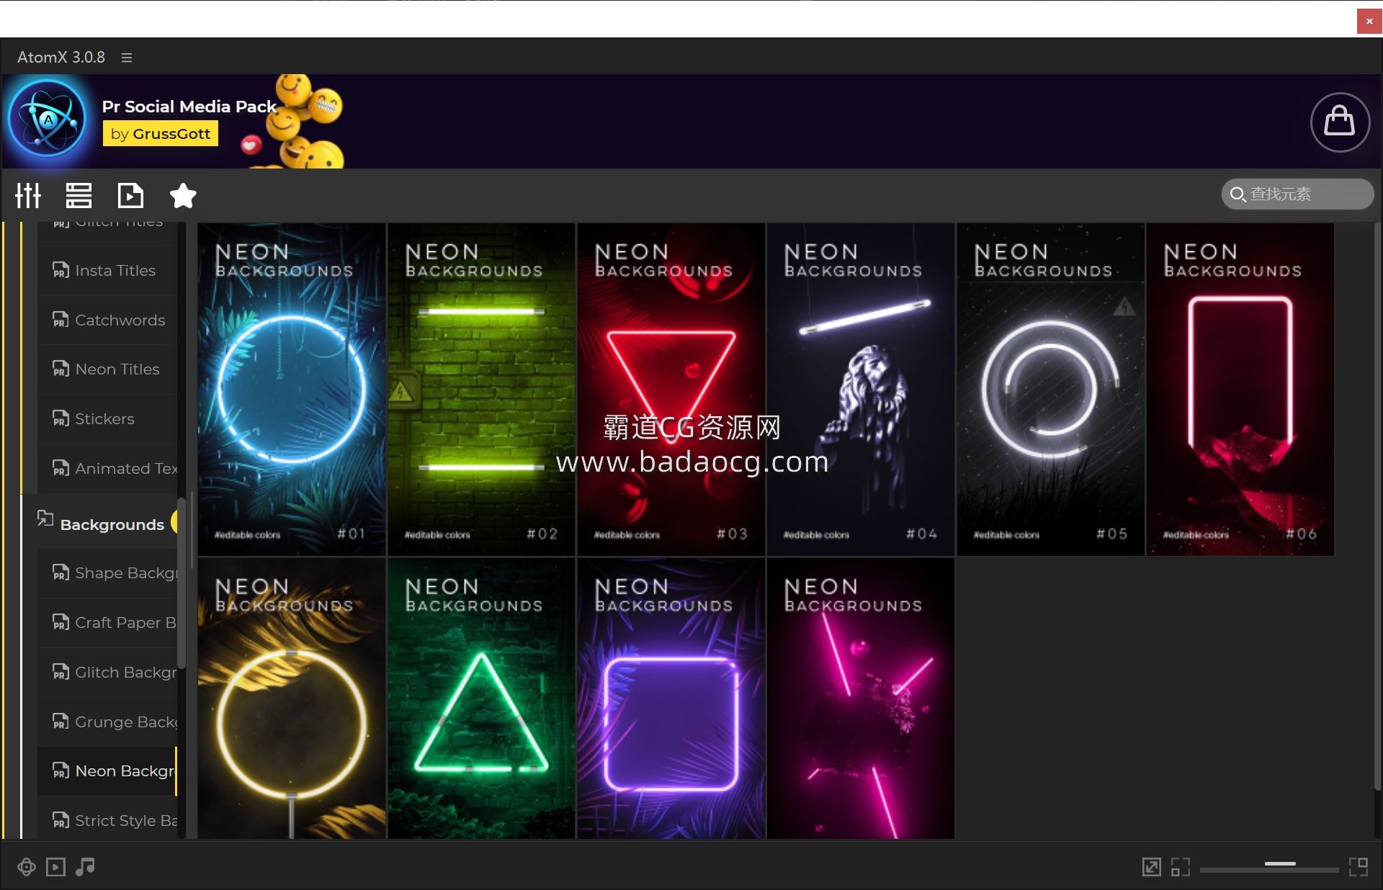Click the Pr Social Media Pack title

point(189,107)
